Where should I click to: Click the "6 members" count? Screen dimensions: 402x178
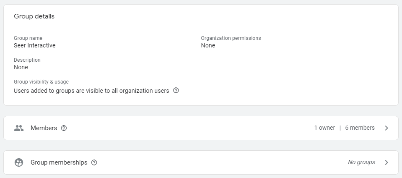click(360, 128)
